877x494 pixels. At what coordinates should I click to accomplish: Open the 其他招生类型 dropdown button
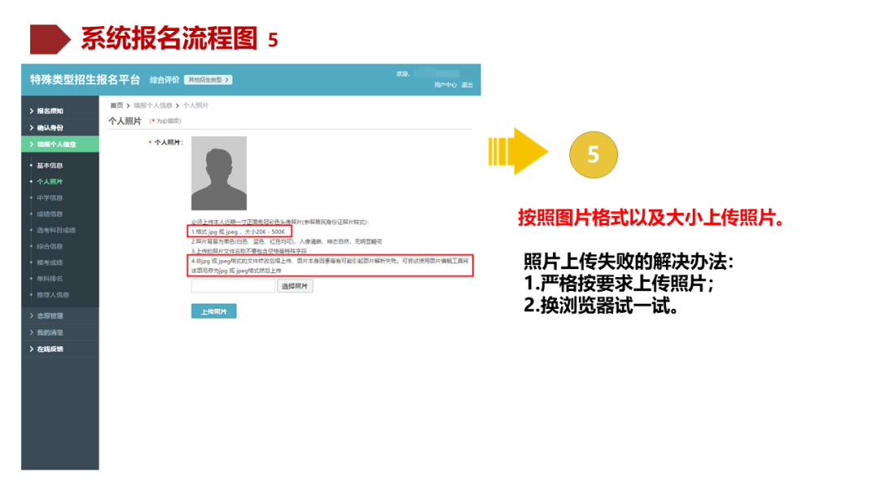pyautogui.click(x=208, y=80)
